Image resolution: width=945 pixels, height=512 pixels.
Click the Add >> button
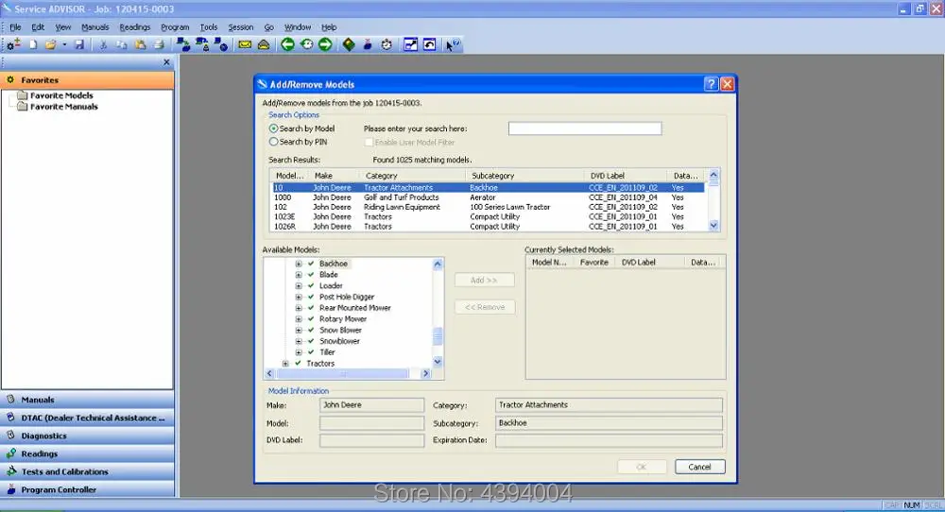click(485, 281)
